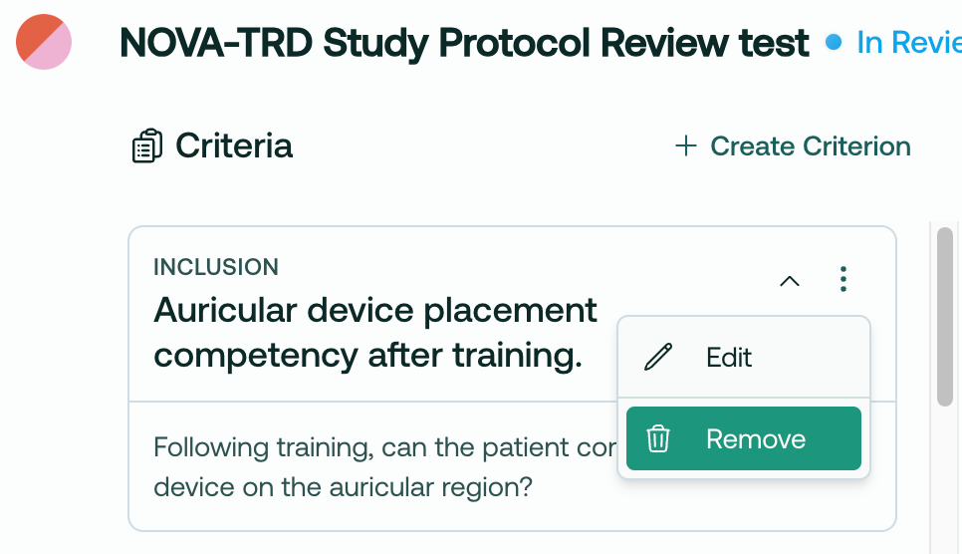Select the Auricular device placement competency title
Screen dimensions: 962x554
(374, 332)
